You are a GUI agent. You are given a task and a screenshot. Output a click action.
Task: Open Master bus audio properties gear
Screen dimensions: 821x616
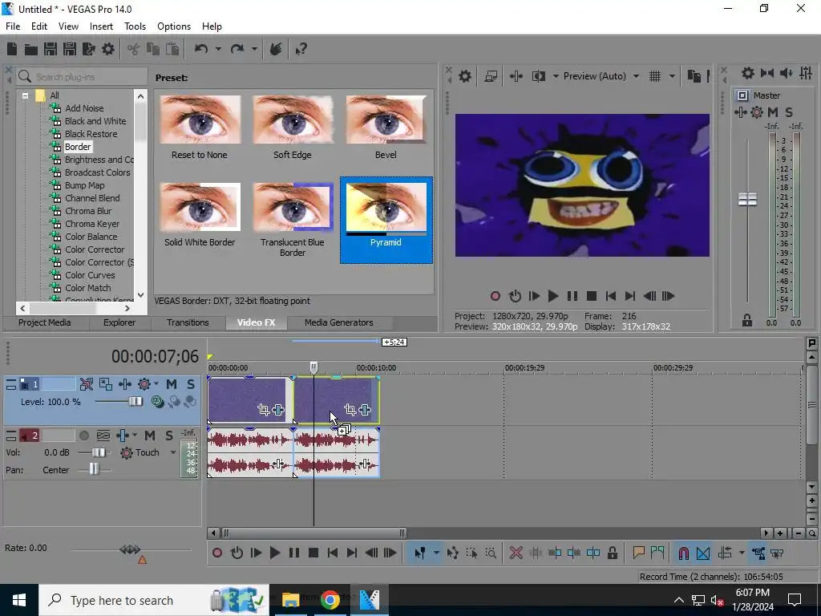pos(748,73)
